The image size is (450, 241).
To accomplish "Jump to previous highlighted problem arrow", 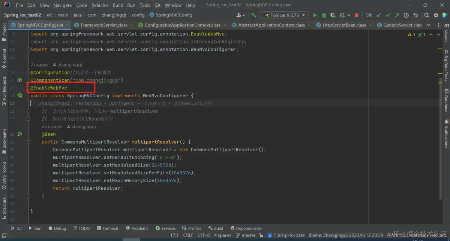I will (x=431, y=34).
